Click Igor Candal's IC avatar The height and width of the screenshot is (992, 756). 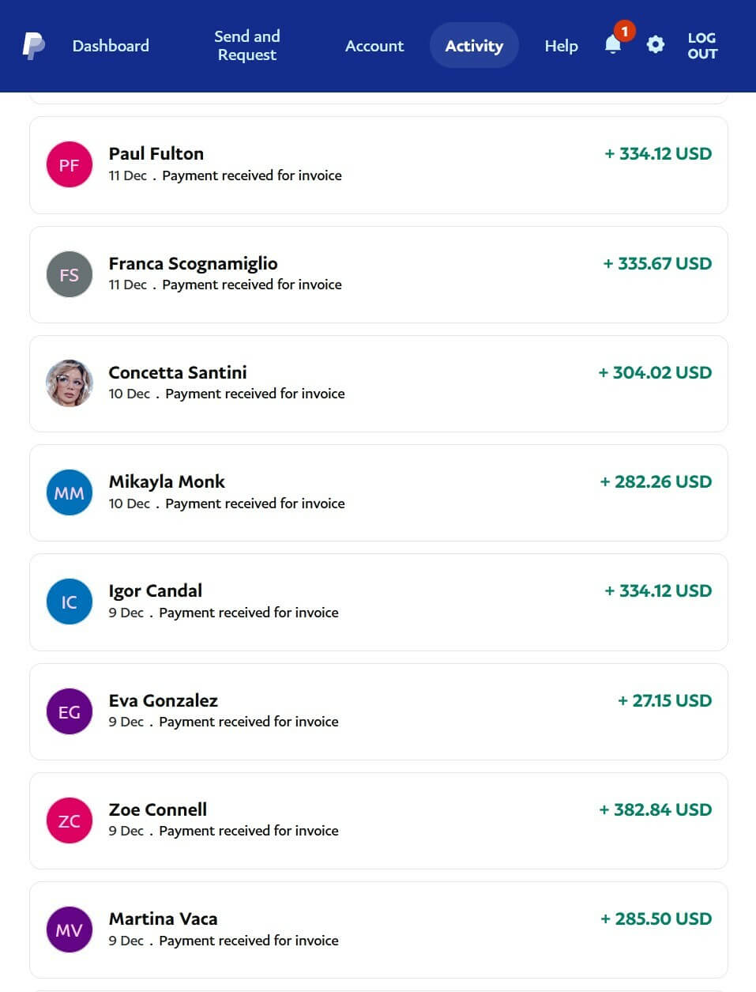click(70, 602)
